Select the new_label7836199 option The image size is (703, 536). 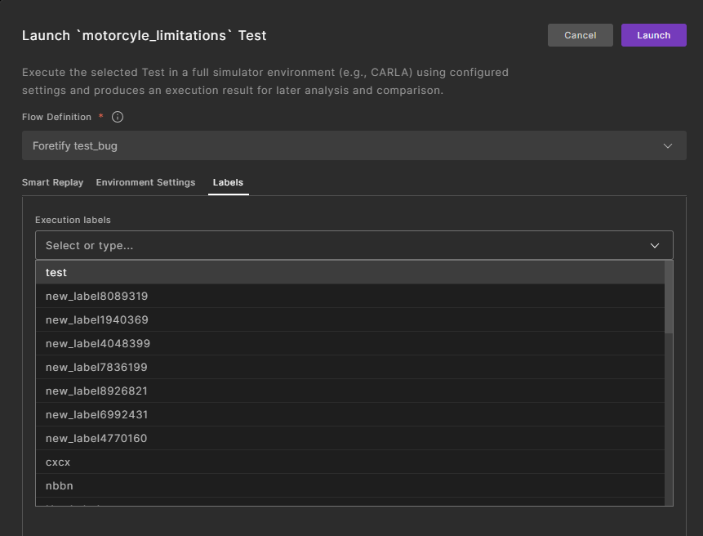[x=349, y=367]
